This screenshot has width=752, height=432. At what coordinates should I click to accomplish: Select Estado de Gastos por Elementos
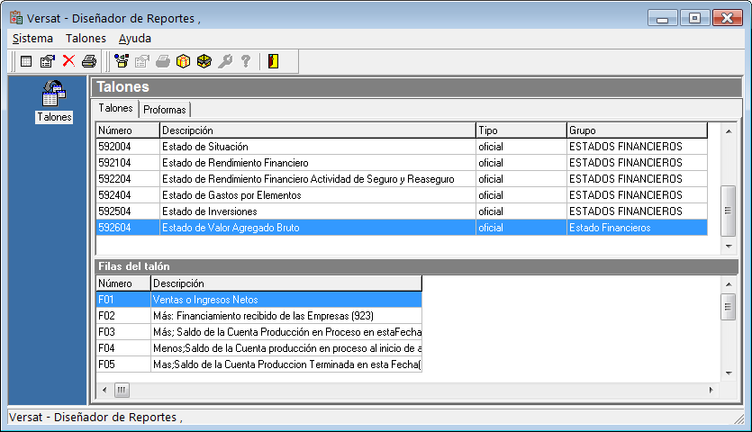(x=402, y=195)
